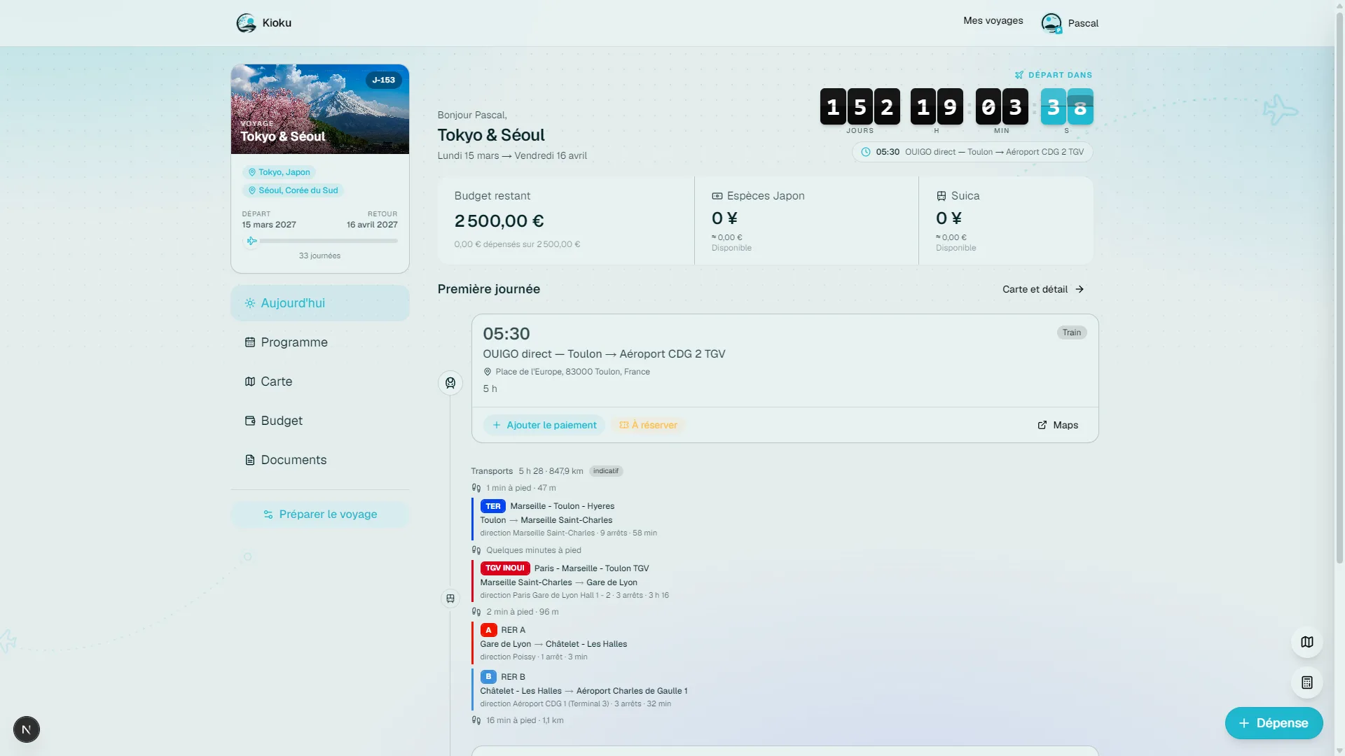Open the Carte sidebar item

coord(320,381)
